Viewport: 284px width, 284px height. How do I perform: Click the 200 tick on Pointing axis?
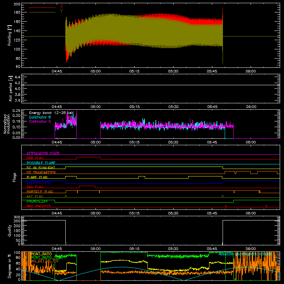(x=17, y=4)
